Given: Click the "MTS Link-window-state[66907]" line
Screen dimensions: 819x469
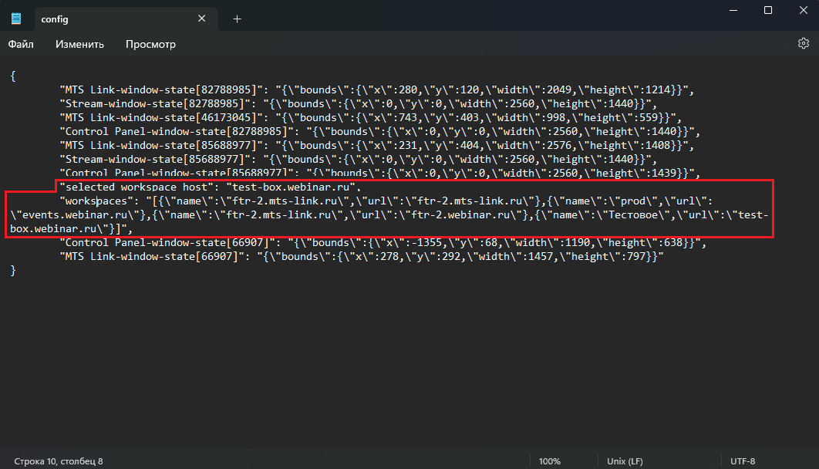Looking at the screenshot, I should [x=362, y=256].
